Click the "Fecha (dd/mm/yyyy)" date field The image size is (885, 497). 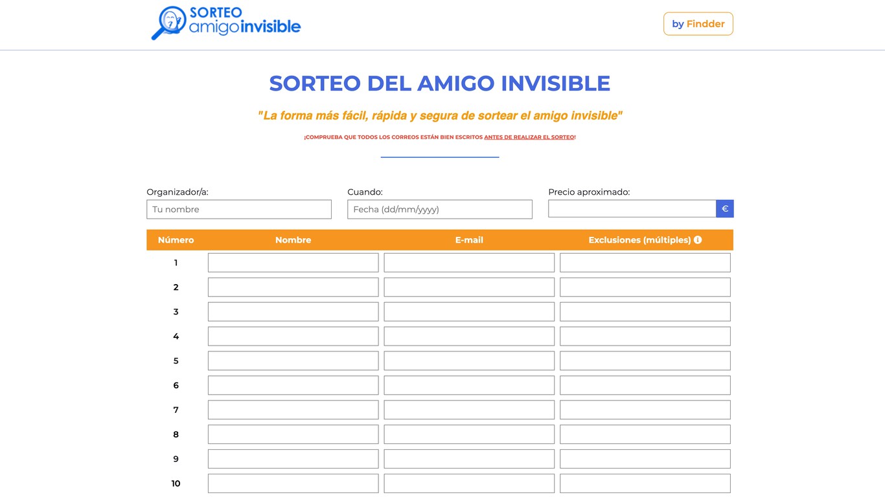(x=439, y=209)
